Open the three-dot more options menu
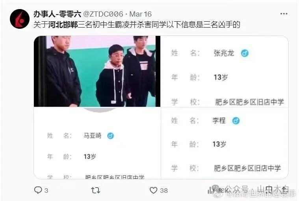Viewport: 299px width, 201px height. coord(284,14)
